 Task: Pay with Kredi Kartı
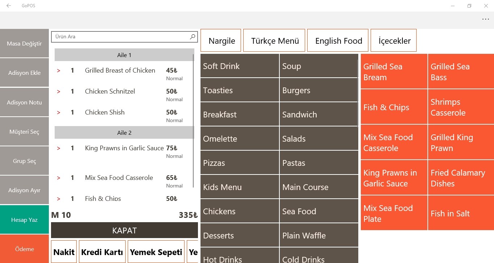[x=102, y=252]
